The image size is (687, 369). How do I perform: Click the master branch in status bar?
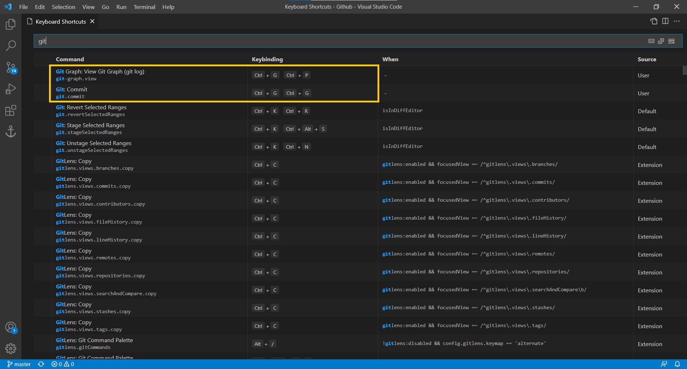(19, 364)
